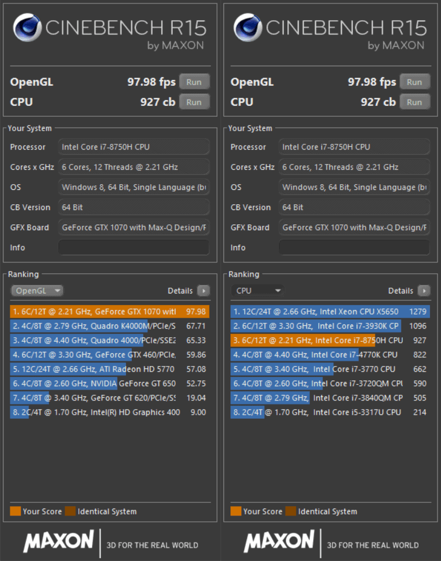Image resolution: width=441 pixels, height=561 pixels.
Task: Select Intel HD Graphics 4000 row
Action: coord(109,412)
